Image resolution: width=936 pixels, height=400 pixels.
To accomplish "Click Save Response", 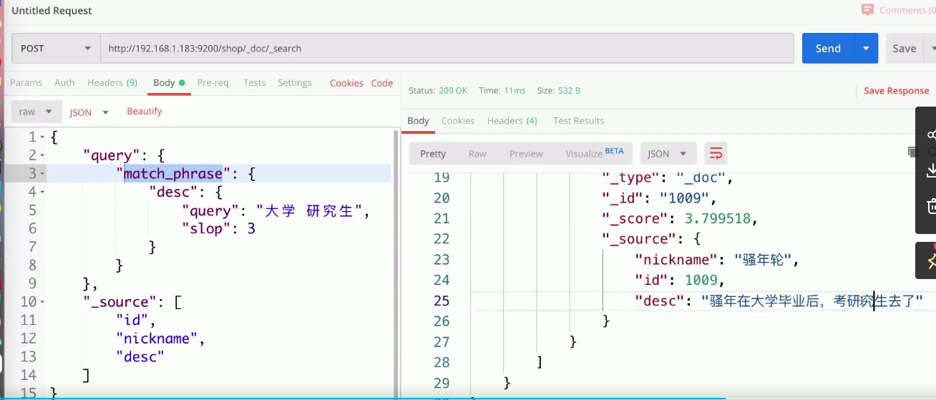I will tap(896, 90).
